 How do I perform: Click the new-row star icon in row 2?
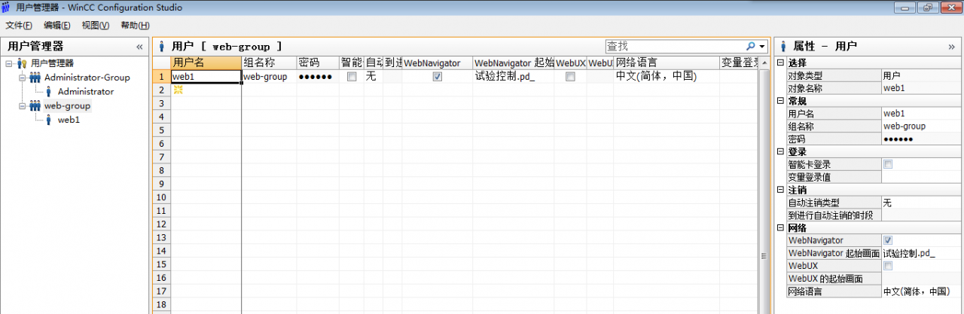tap(178, 90)
